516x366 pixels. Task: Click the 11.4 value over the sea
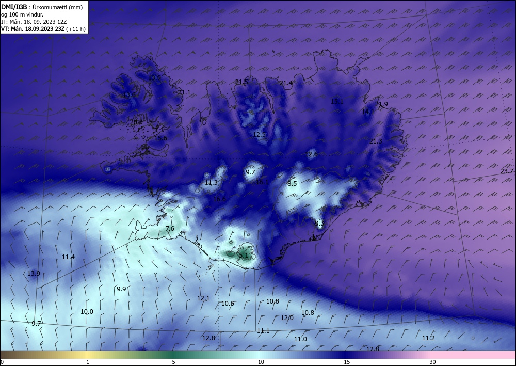[68, 257]
